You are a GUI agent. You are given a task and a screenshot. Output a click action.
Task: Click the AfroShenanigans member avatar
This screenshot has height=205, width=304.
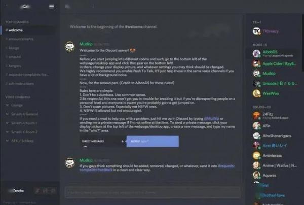coord(256,135)
